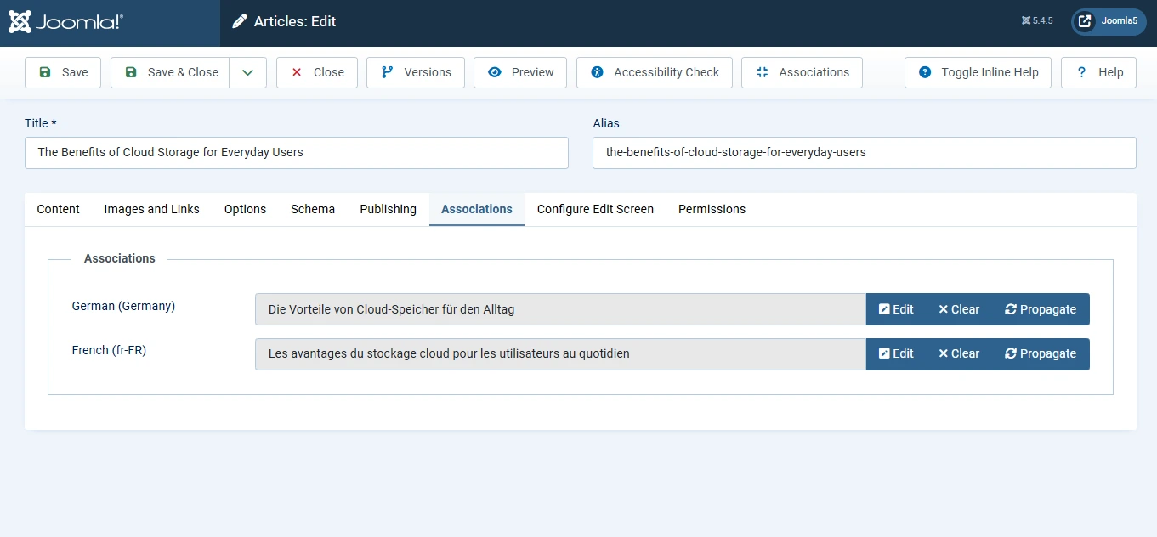
Task: Open the article Preview
Action: point(520,72)
